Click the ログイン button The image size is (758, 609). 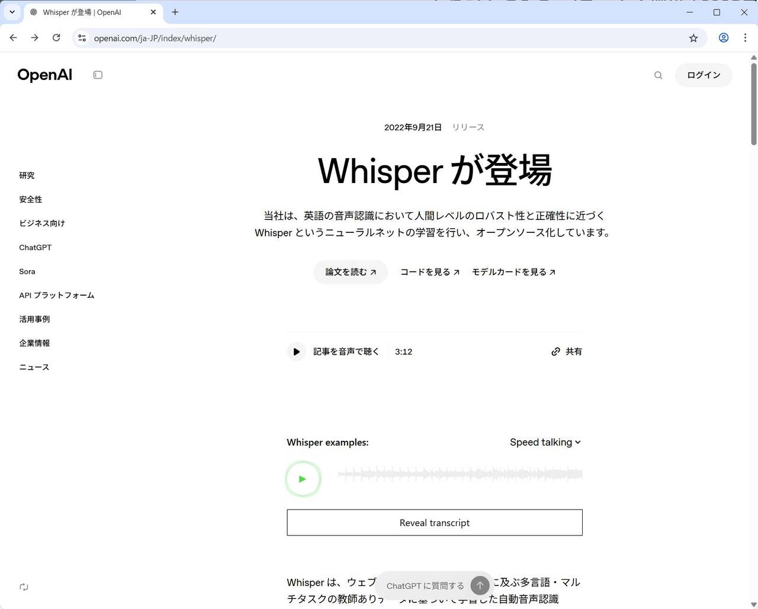click(x=704, y=75)
